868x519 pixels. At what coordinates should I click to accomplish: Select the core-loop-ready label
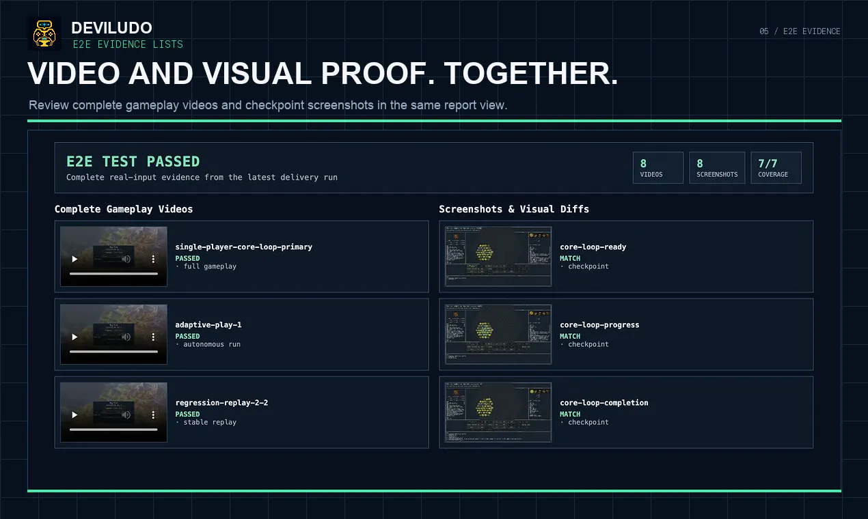point(593,247)
